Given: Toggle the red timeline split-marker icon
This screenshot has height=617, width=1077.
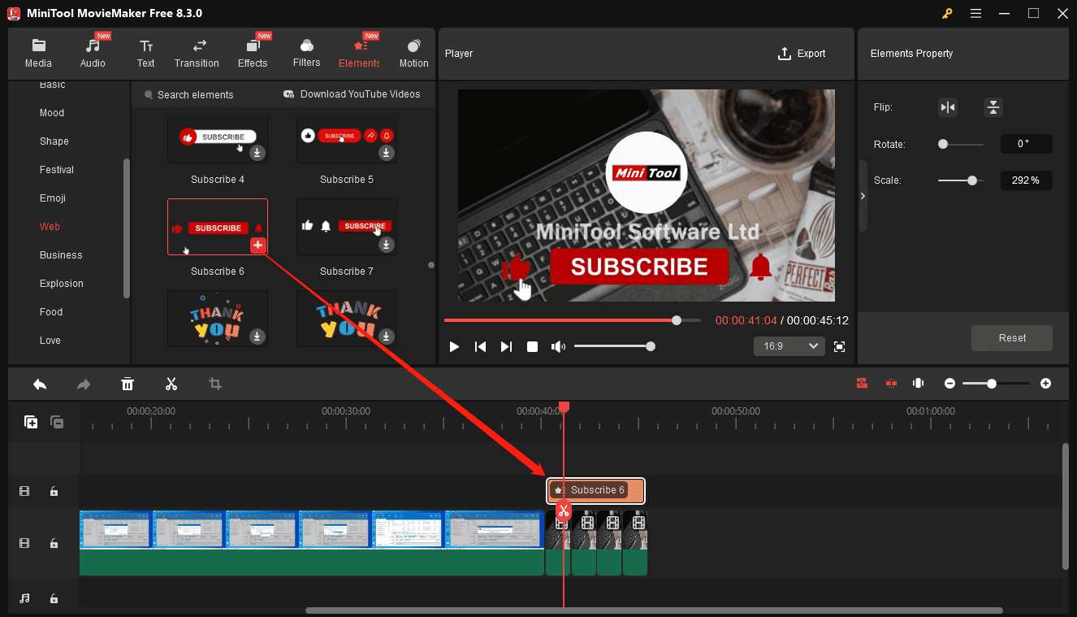Looking at the screenshot, I should point(891,384).
